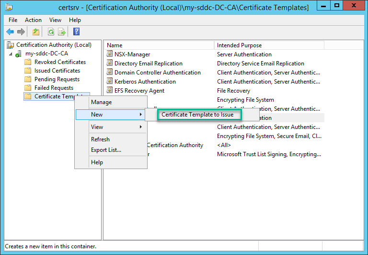Click the Revoked Certificates folder icon
368x255 pixels.
click(28, 62)
